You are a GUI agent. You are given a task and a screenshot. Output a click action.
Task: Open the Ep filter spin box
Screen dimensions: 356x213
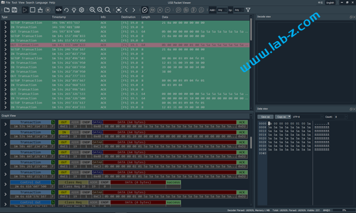239,10
